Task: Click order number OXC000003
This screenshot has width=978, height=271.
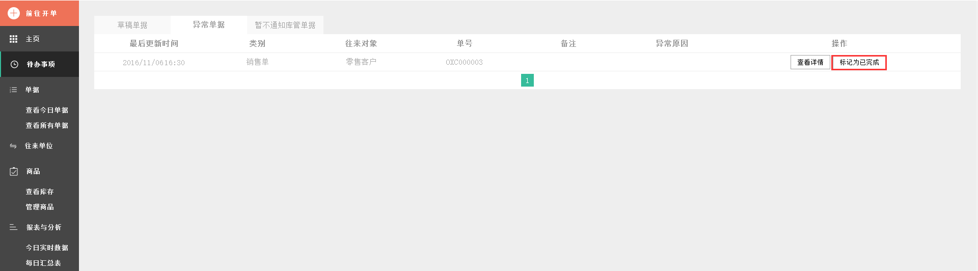Action: pos(464,62)
